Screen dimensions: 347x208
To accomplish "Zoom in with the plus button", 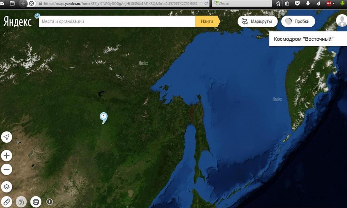I will pos(6,156).
